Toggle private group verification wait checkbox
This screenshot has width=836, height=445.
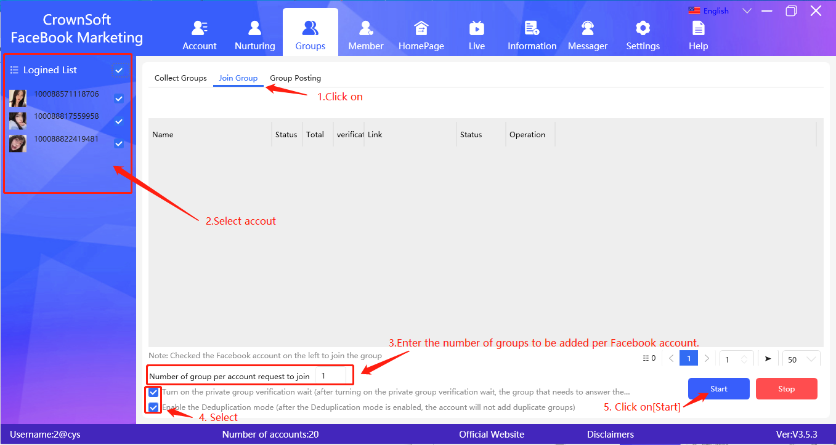pyautogui.click(x=153, y=392)
